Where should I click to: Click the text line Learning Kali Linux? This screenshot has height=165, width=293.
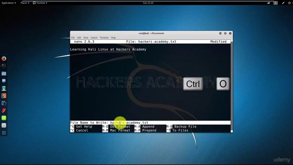pyautogui.click(x=108, y=49)
